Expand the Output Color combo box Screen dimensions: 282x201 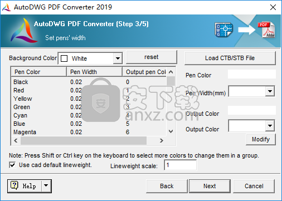pos(270,126)
